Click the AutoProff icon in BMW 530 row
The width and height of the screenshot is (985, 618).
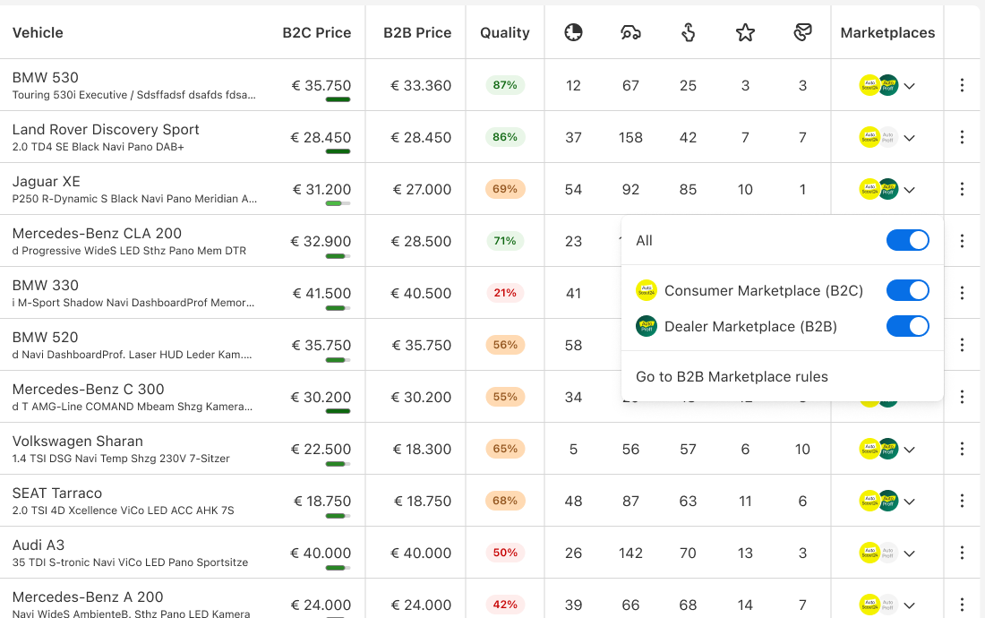pos(888,85)
